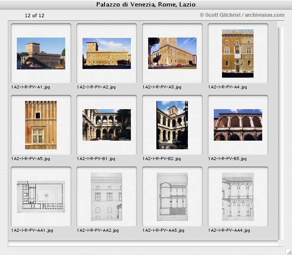Click the Palazzo di Venezia window title
This screenshot has width=292, height=255.
click(146, 4)
